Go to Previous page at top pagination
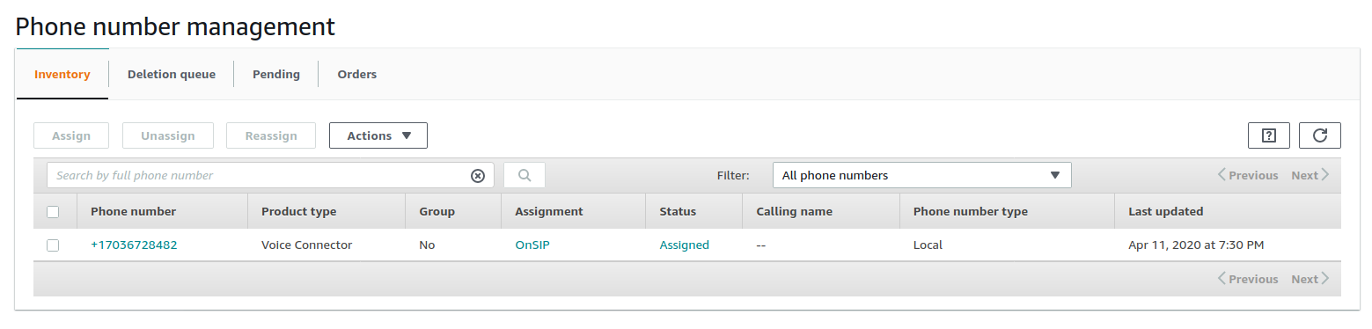The image size is (1372, 329). click(1248, 175)
